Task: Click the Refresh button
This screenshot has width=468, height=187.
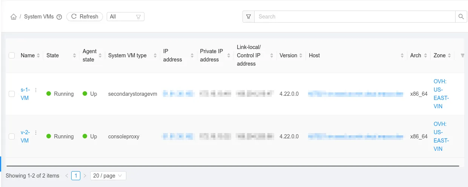Action: coord(84,17)
